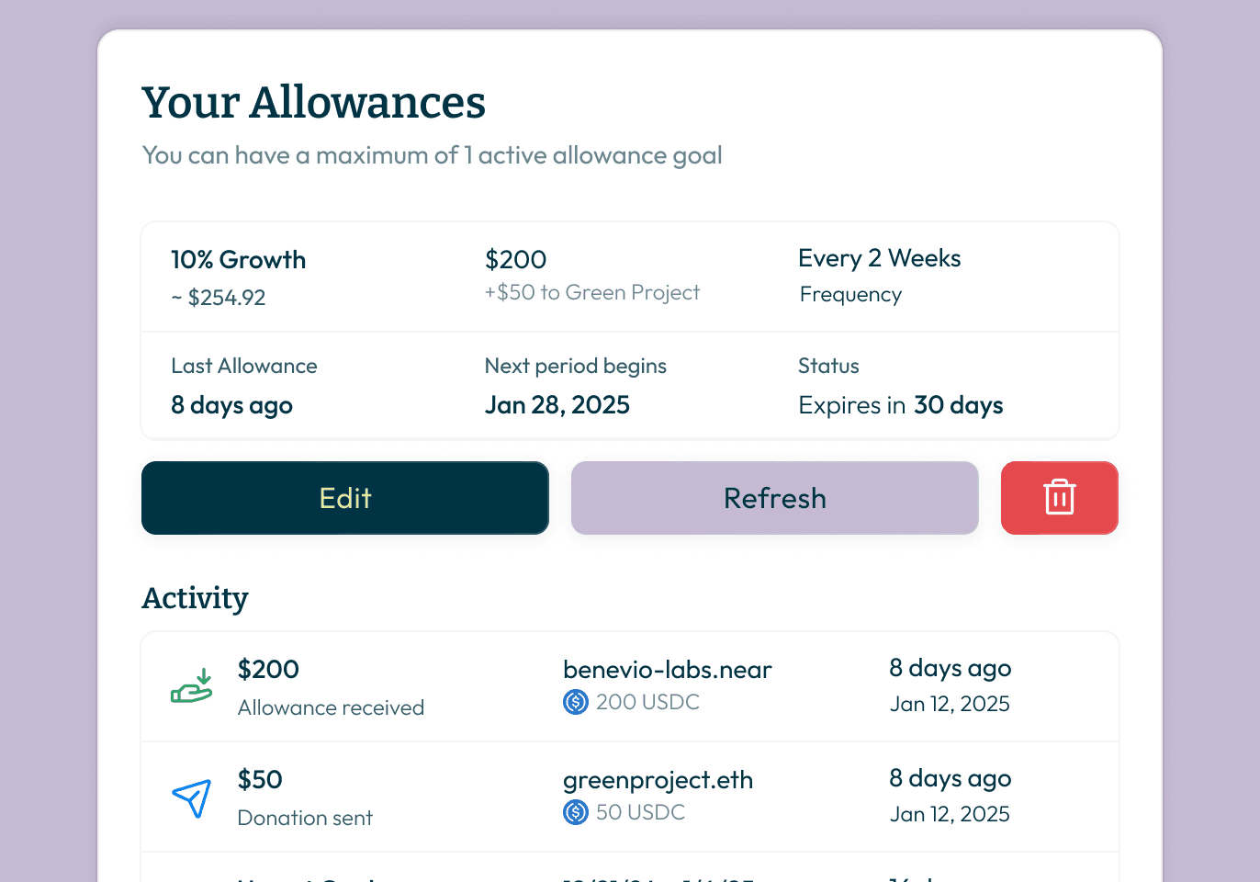Click the Next period begins Jan 28, 2025 date
The width and height of the screenshot is (1260, 882).
click(x=557, y=405)
